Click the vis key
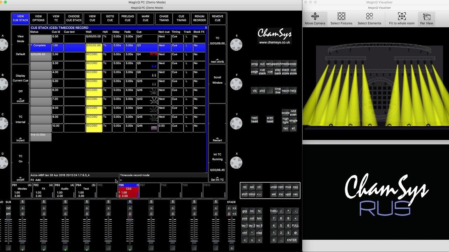Viewport: 449px width, 252px height. click(x=254, y=91)
